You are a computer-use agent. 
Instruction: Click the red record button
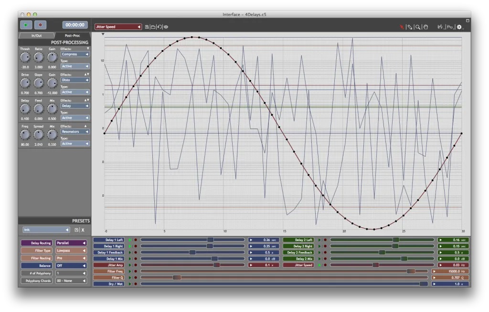40,25
